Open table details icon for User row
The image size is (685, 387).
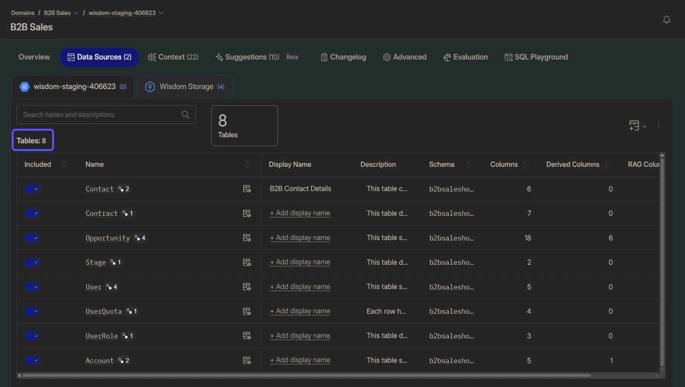tap(247, 287)
